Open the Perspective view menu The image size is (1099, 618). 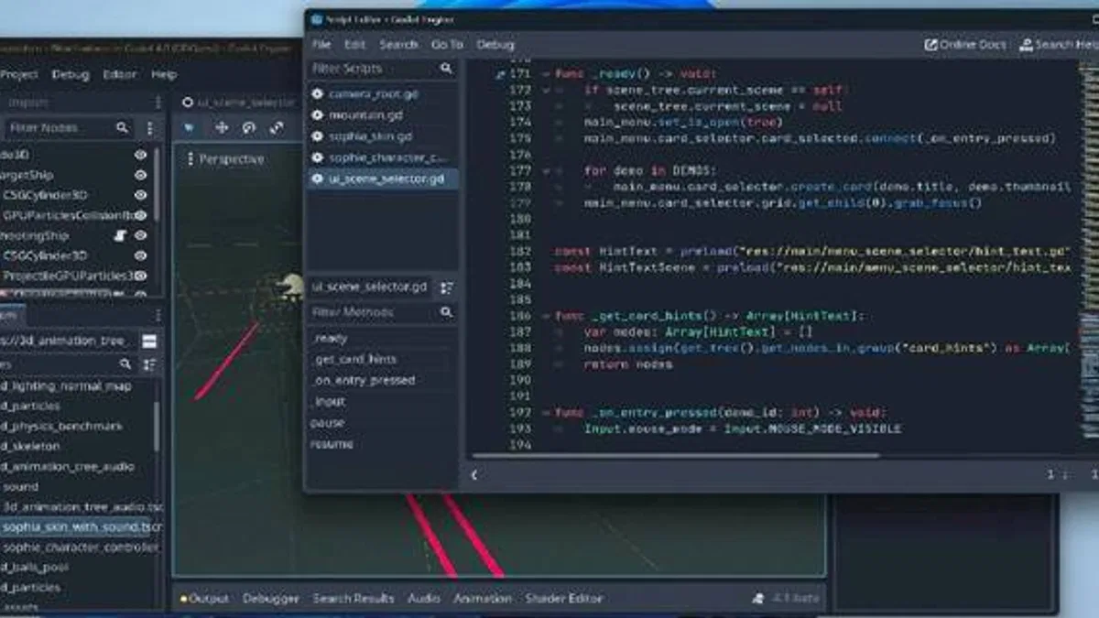click(x=225, y=159)
